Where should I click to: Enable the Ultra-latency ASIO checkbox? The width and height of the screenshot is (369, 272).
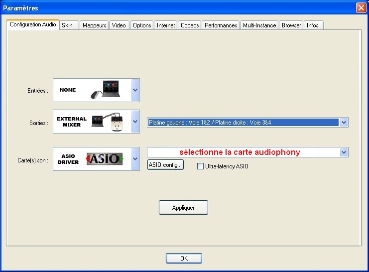click(201, 166)
